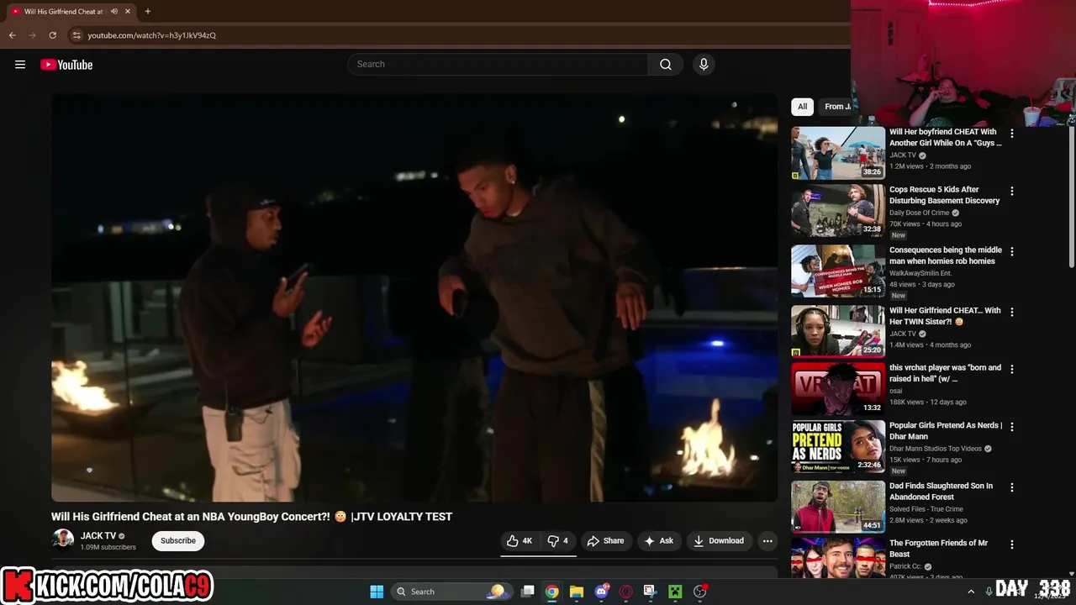Open options for TWIN Sister video
This screenshot has height=605, width=1076.
1012,312
